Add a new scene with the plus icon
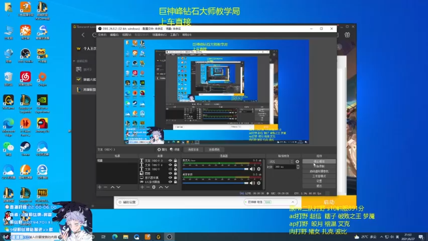This screenshot has height=241, width=428. [100, 187]
